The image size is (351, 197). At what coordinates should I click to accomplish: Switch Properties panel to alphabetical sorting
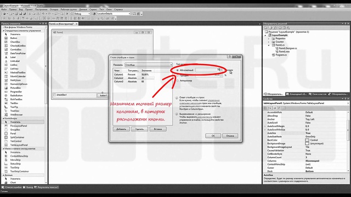point(269,108)
